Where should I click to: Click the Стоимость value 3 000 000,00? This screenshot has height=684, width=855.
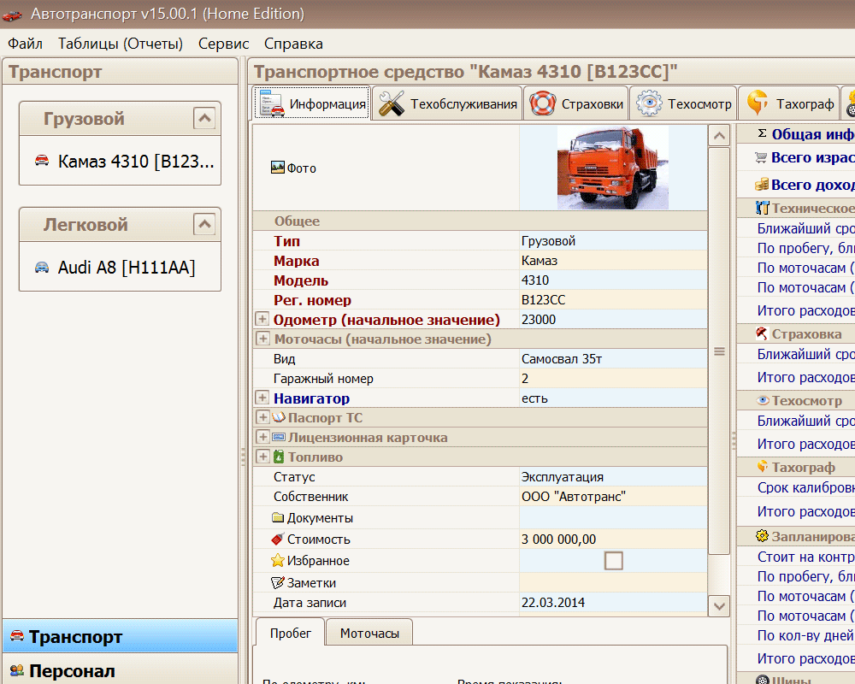tap(613, 539)
